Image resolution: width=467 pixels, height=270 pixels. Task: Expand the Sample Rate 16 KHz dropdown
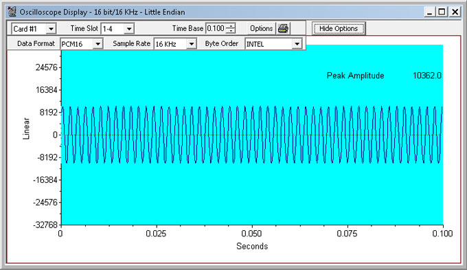(192, 44)
